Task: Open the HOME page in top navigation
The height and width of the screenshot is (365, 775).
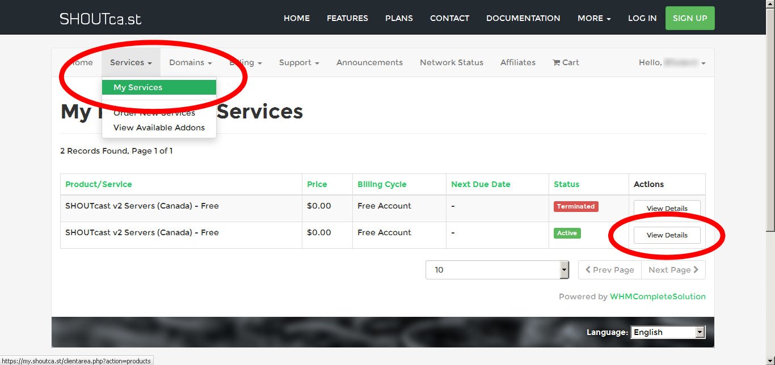Action: tap(297, 18)
